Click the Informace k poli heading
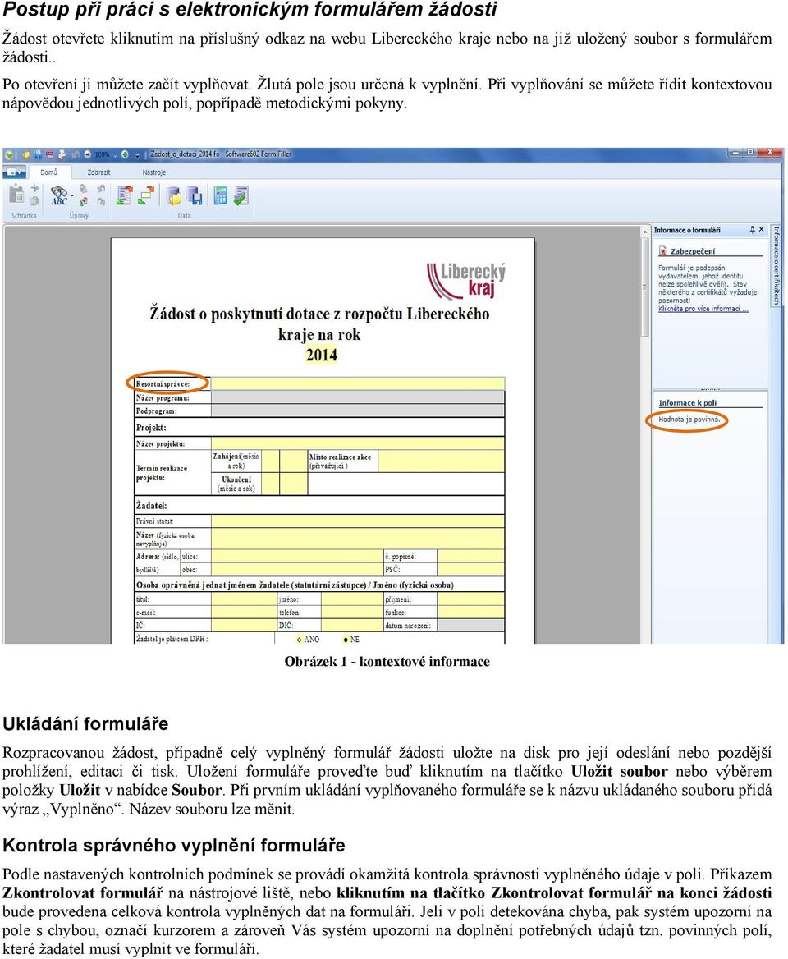Image resolution: width=788 pixels, height=959 pixels. click(x=687, y=403)
